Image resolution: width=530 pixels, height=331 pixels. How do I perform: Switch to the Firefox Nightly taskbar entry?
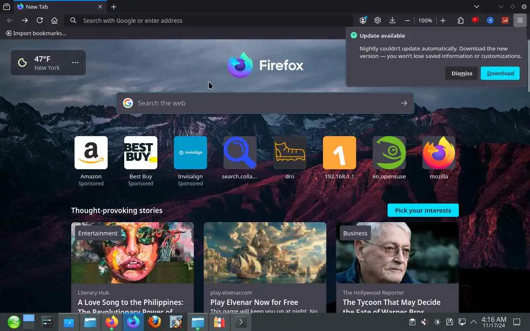133,322
